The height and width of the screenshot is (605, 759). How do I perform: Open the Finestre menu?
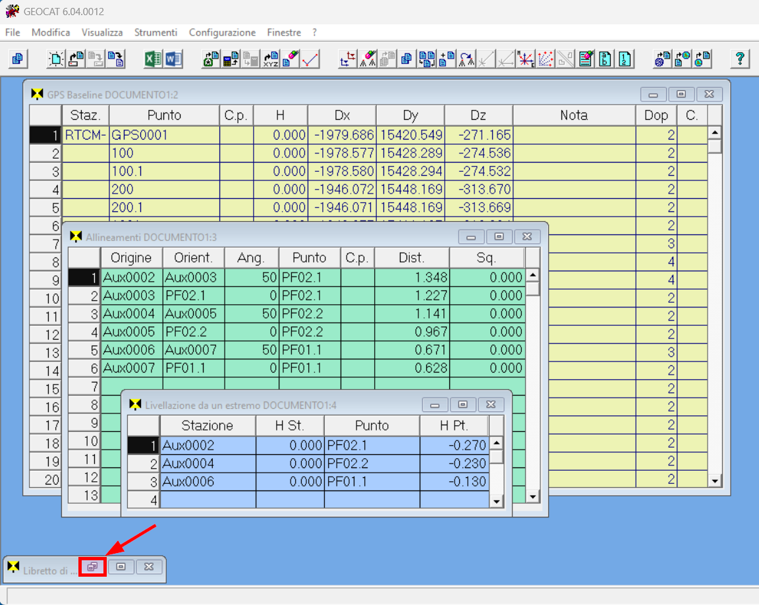[x=284, y=32]
